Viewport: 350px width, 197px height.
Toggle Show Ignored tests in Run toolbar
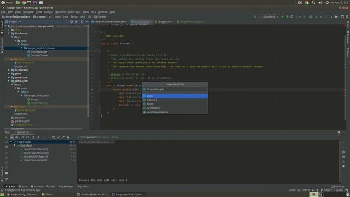pyautogui.click(x=17, y=137)
